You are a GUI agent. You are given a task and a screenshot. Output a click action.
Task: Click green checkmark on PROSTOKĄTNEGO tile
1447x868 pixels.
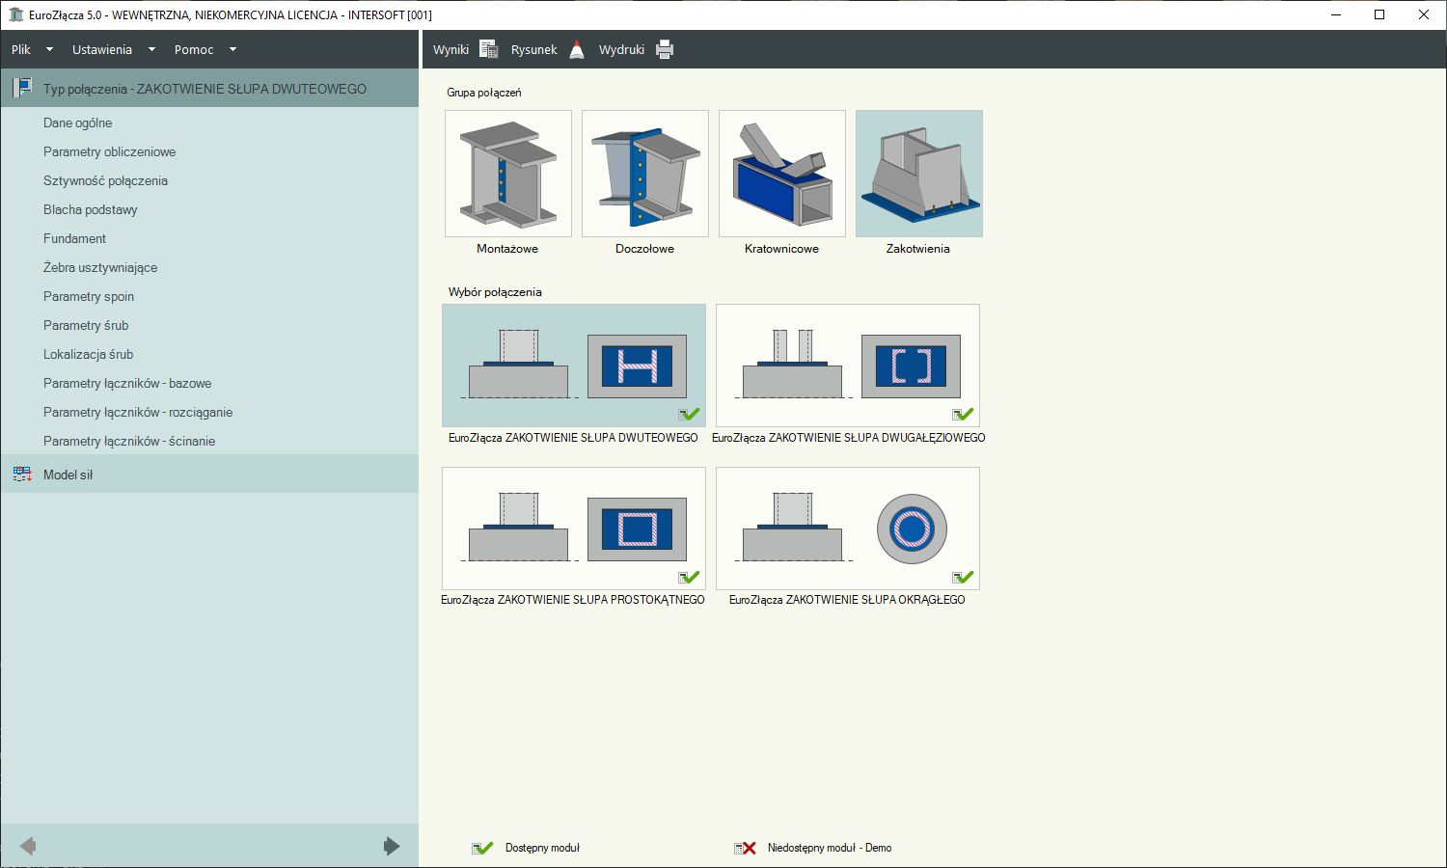[689, 578]
